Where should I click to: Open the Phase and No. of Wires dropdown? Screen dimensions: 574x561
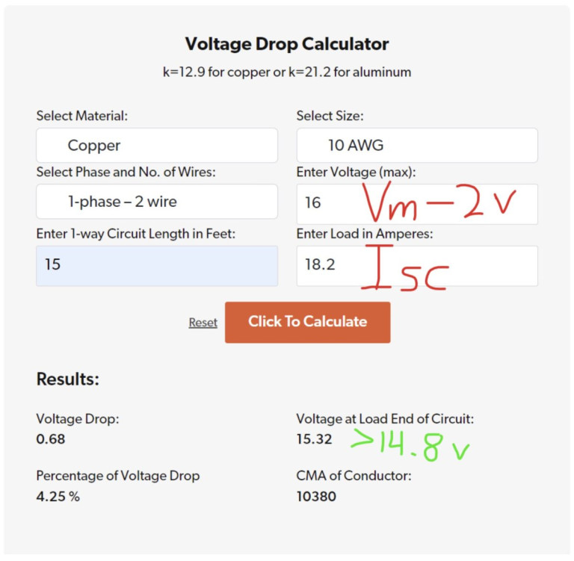(156, 202)
